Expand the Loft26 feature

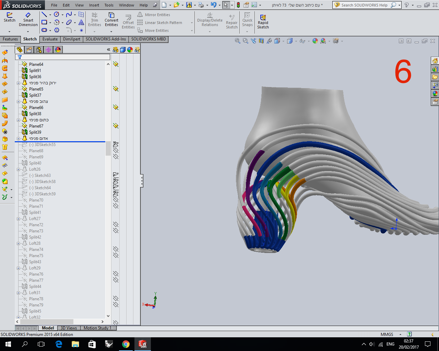coord(18,169)
